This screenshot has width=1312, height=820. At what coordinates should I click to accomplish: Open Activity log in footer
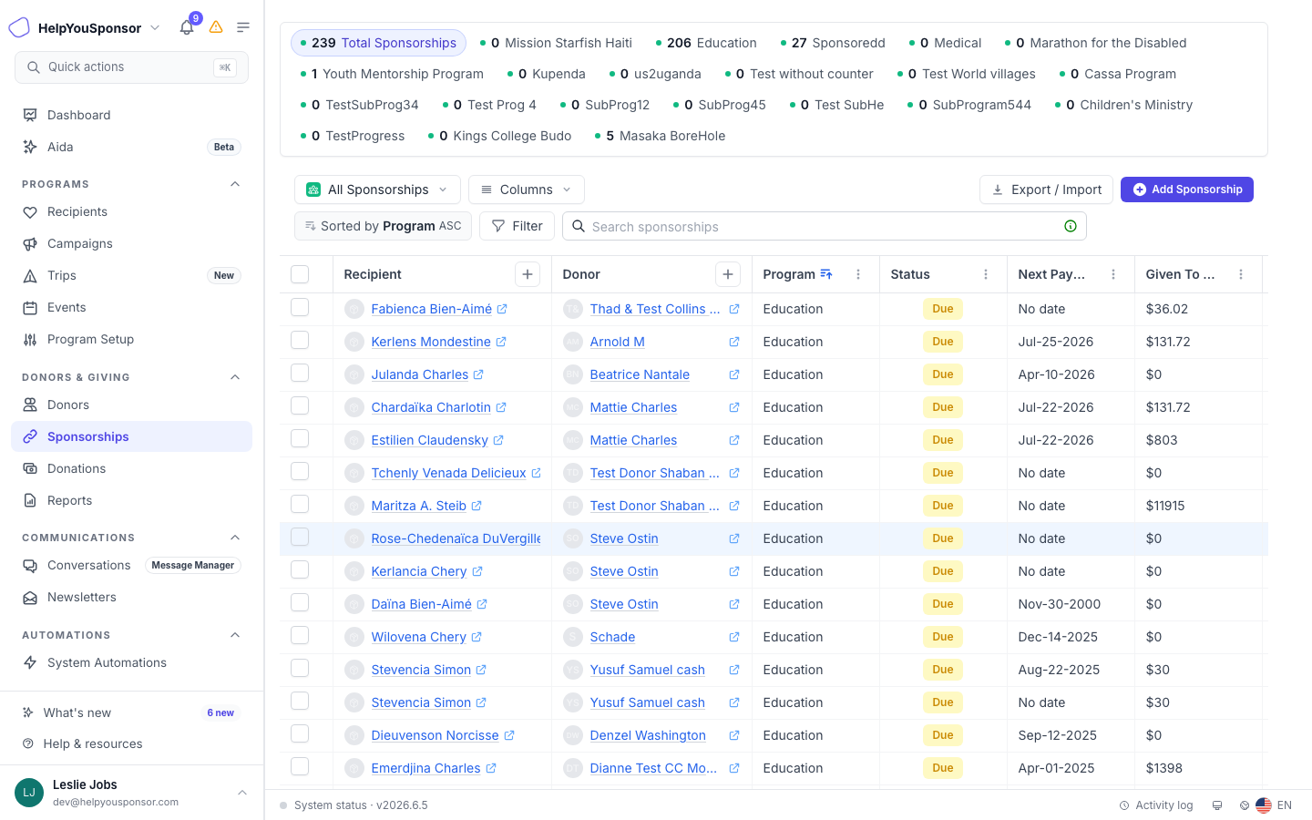click(x=1156, y=805)
